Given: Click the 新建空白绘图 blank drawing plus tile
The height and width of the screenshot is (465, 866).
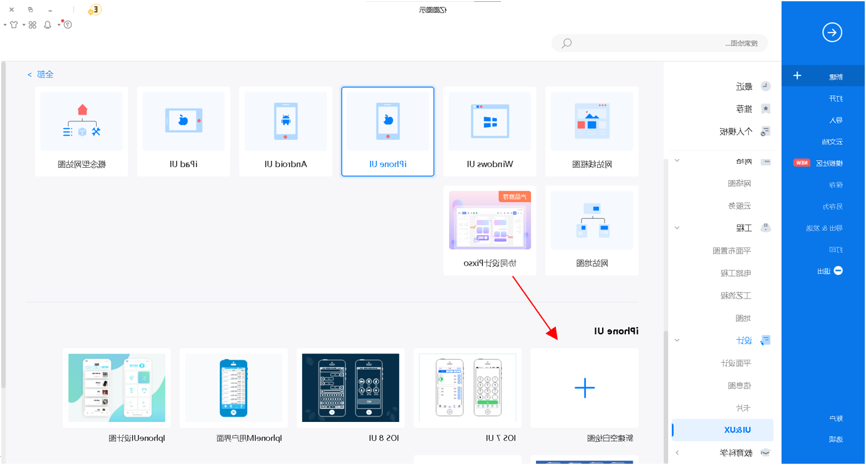Looking at the screenshot, I should coord(585,388).
